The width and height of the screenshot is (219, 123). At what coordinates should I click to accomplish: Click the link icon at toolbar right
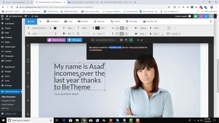(x=211, y=21)
